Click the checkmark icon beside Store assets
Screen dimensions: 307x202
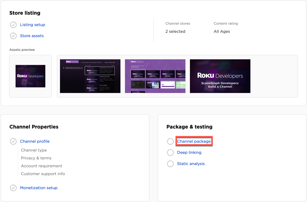13,36
